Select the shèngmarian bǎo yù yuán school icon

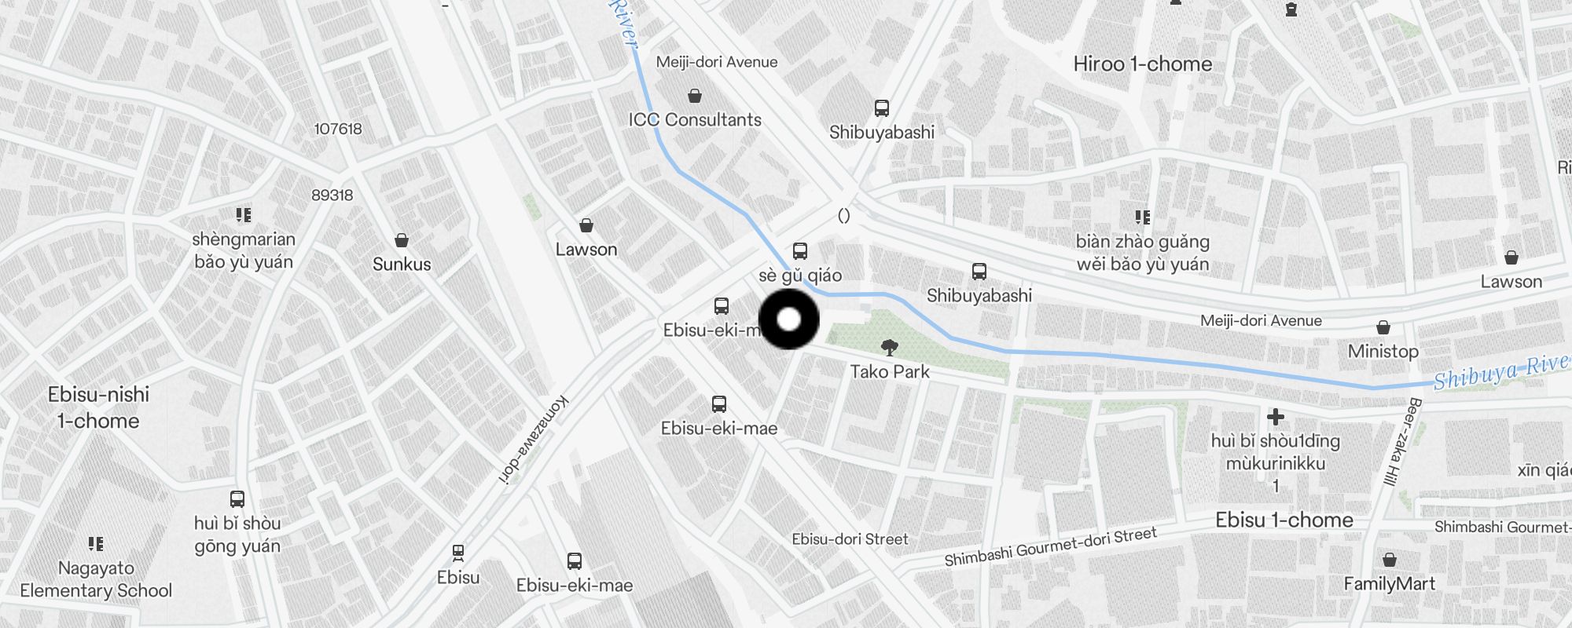pos(244,214)
